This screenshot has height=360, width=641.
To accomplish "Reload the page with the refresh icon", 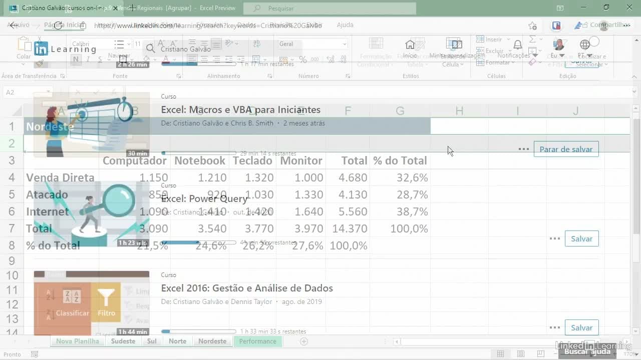I will coord(58,25).
